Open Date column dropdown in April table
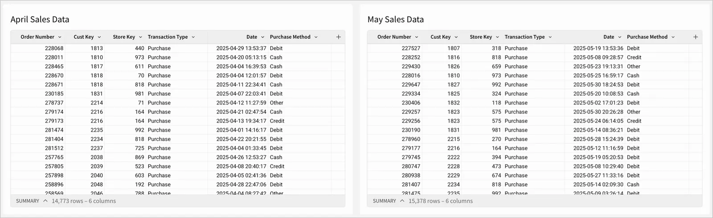The width and height of the screenshot is (713, 218). pyautogui.click(x=262, y=37)
